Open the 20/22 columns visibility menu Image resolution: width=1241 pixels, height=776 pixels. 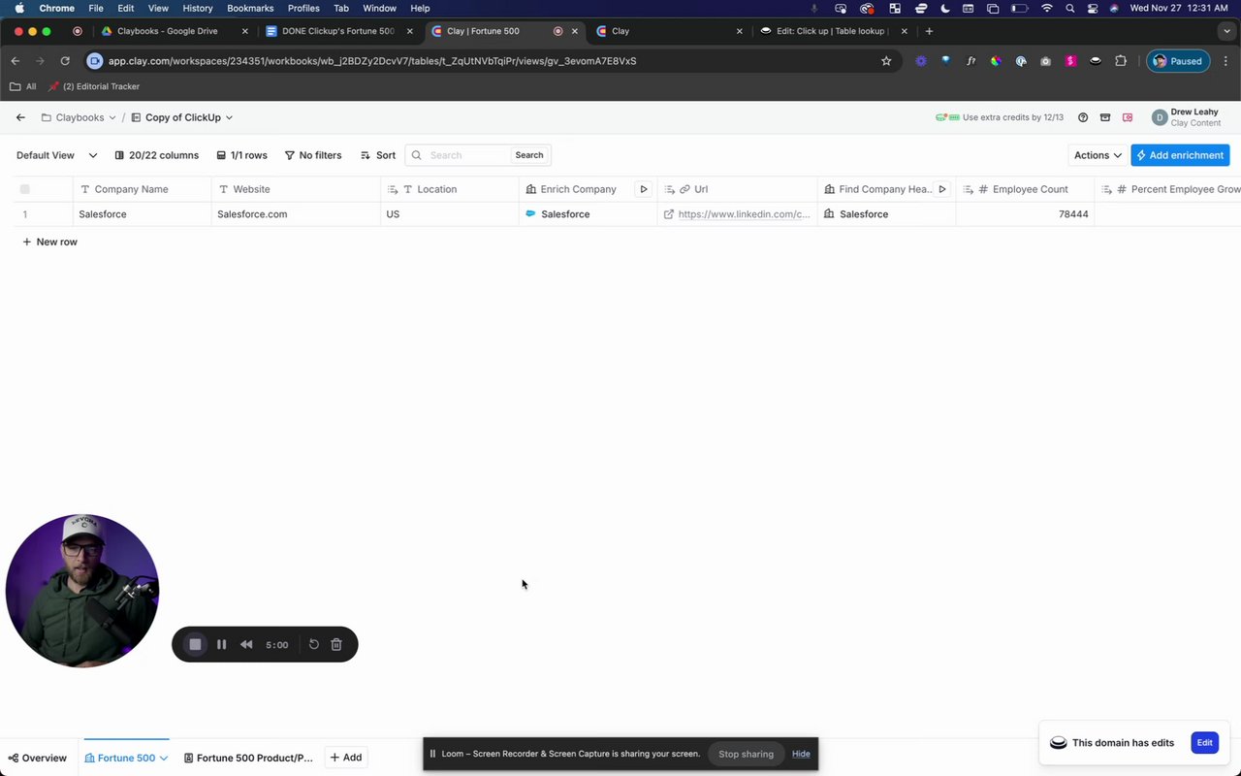156,155
